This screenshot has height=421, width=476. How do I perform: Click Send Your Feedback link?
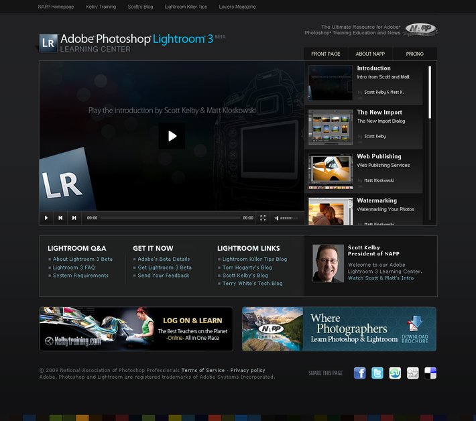[164, 276]
